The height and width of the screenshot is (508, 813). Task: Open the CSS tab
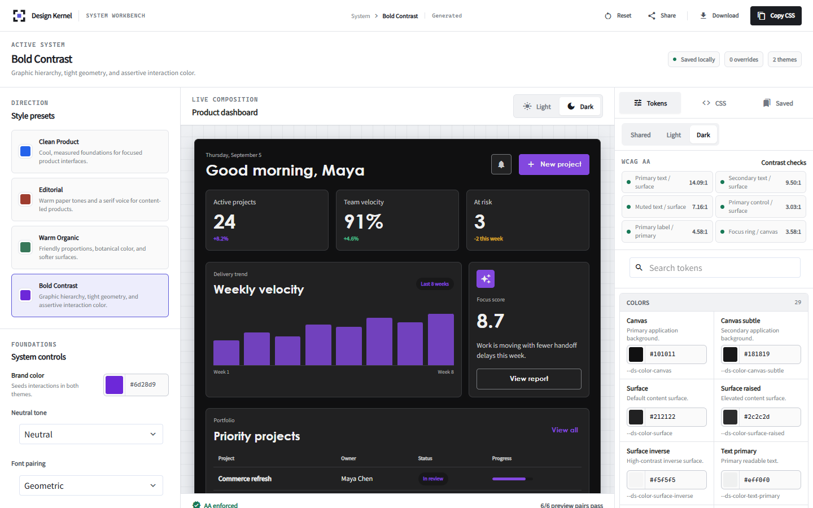click(x=714, y=103)
